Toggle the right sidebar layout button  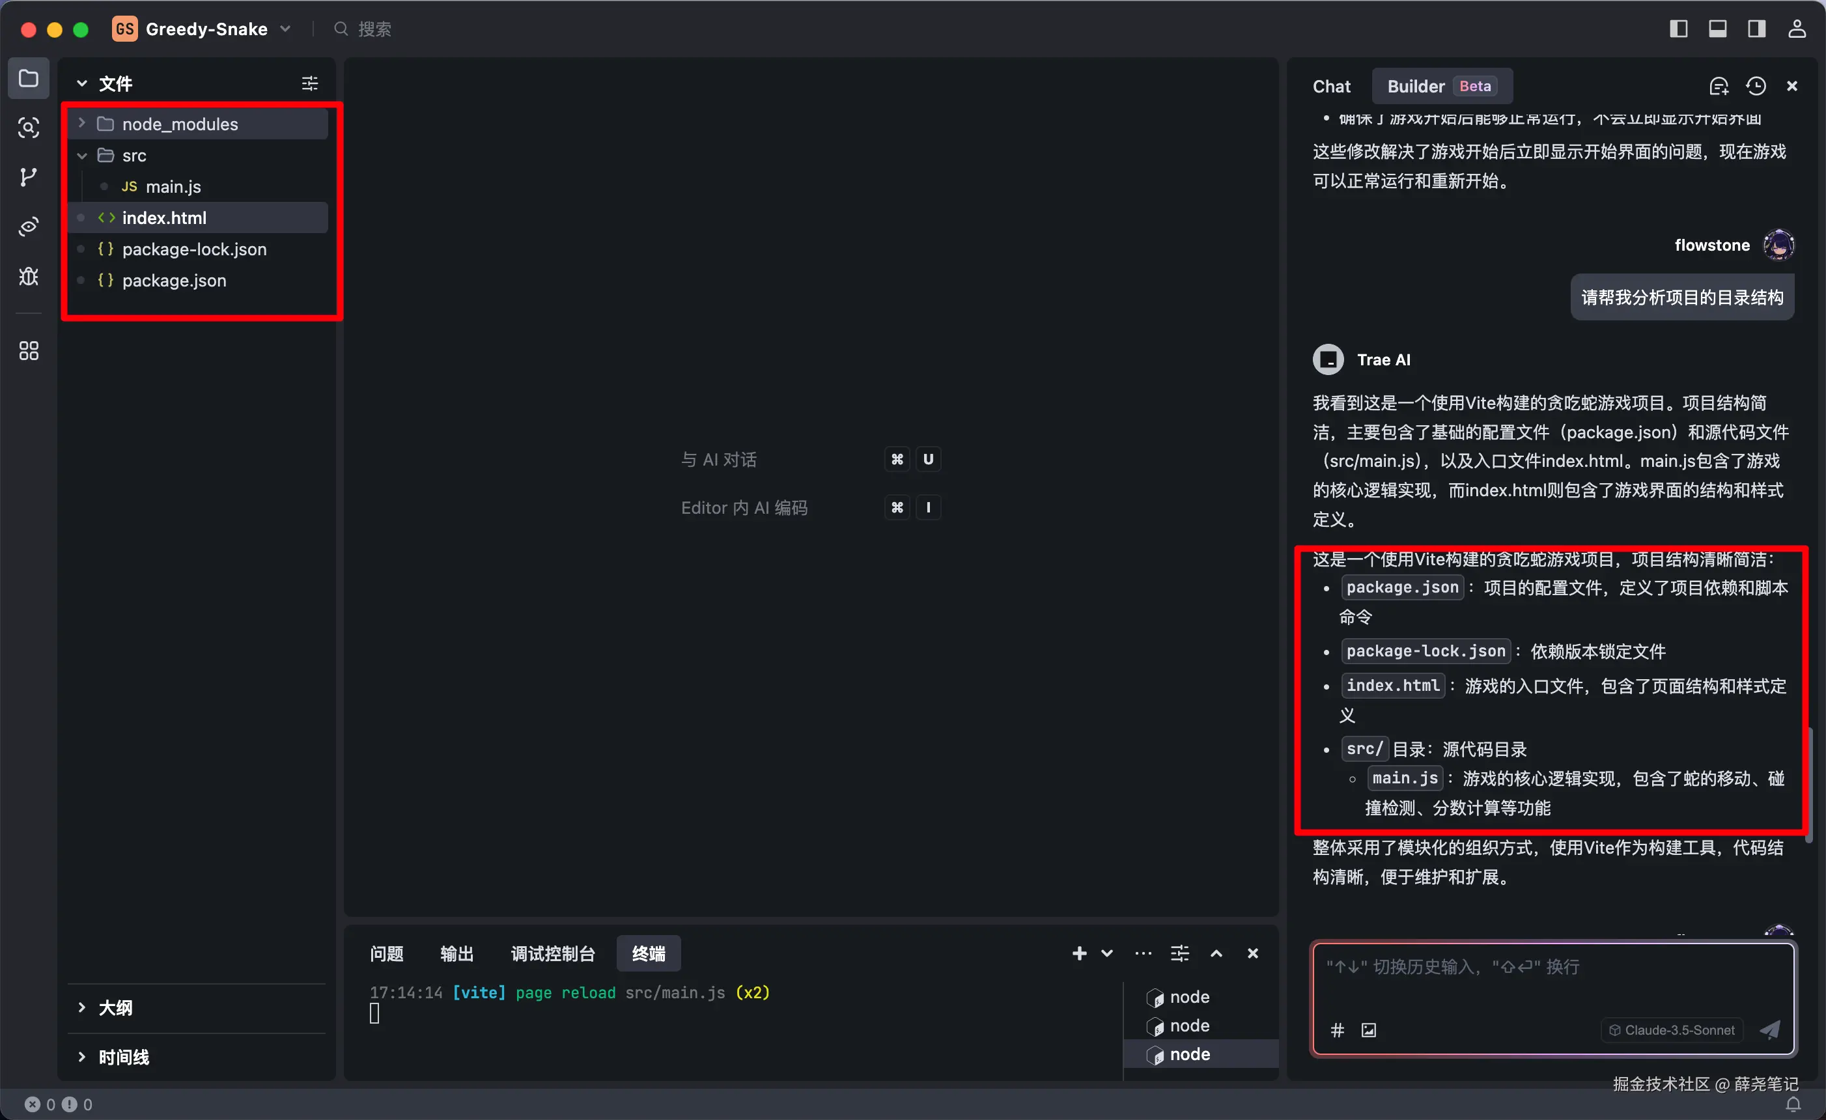tap(1756, 29)
